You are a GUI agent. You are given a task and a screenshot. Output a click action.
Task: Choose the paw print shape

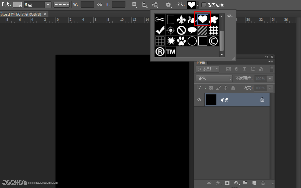click(x=181, y=41)
